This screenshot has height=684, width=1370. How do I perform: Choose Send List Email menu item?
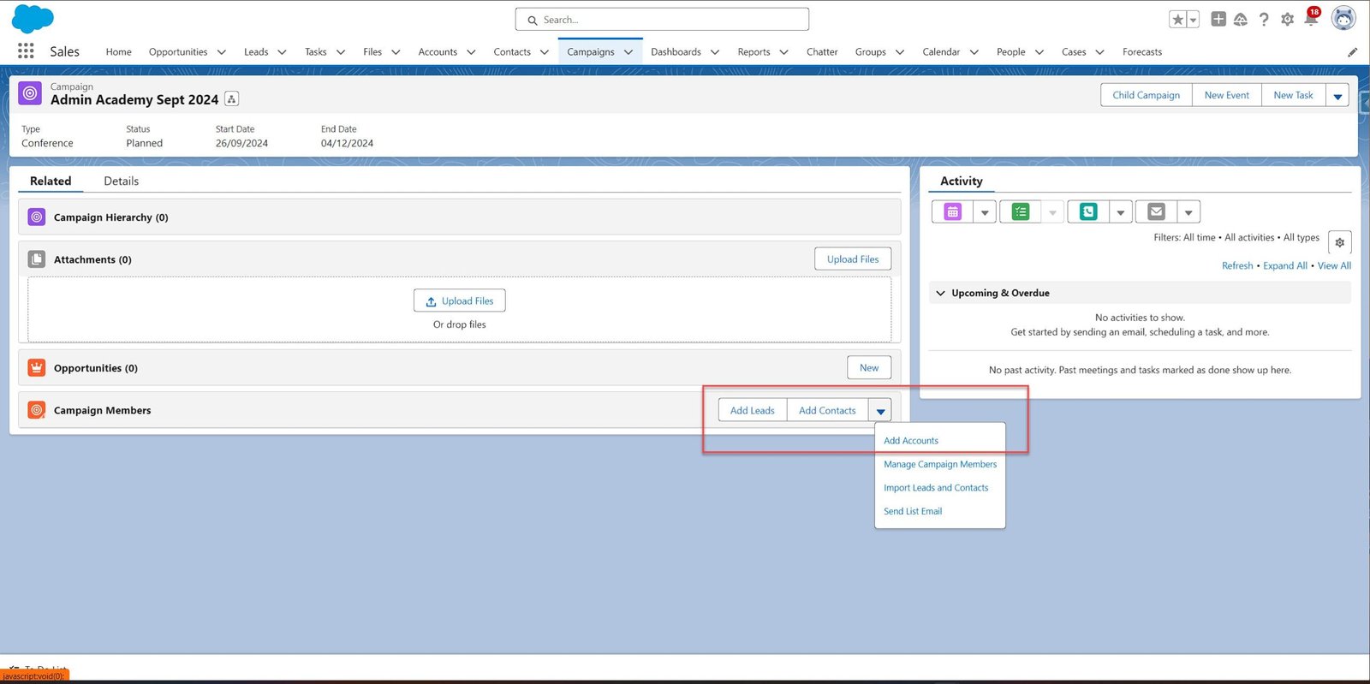[x=913, y=511]
